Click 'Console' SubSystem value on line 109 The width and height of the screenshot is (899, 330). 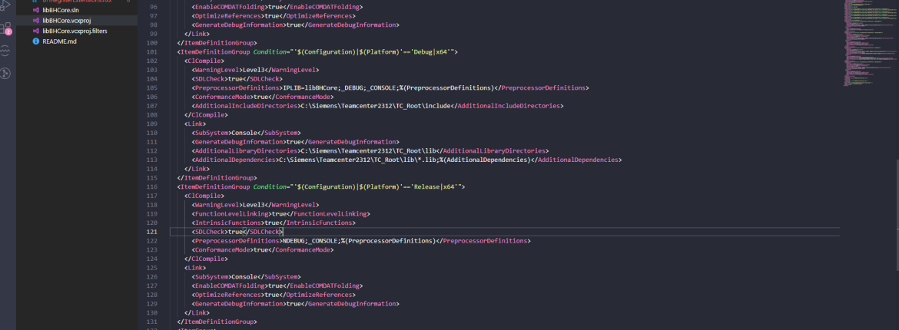[x=244, y=133]
